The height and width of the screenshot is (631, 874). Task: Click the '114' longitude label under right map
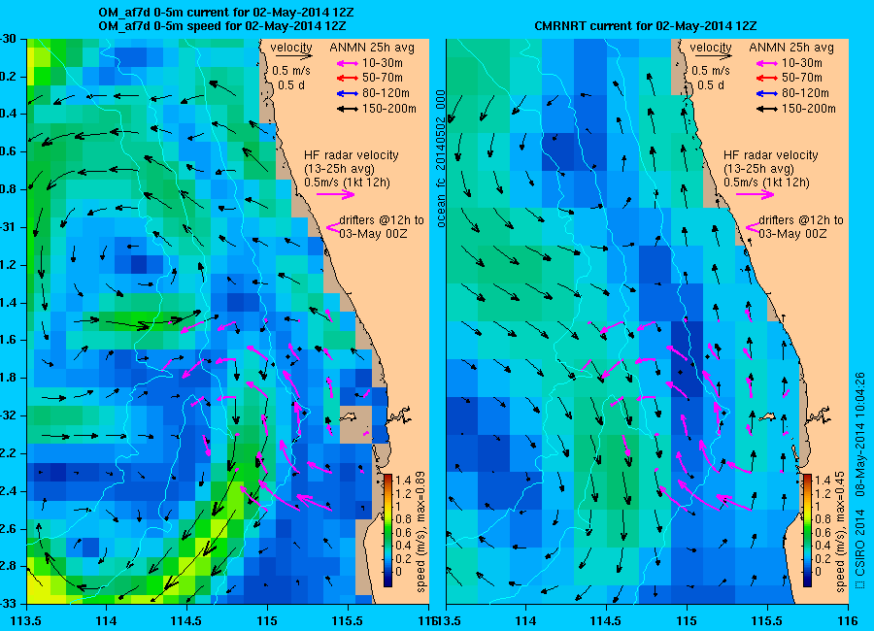(525, 620)
